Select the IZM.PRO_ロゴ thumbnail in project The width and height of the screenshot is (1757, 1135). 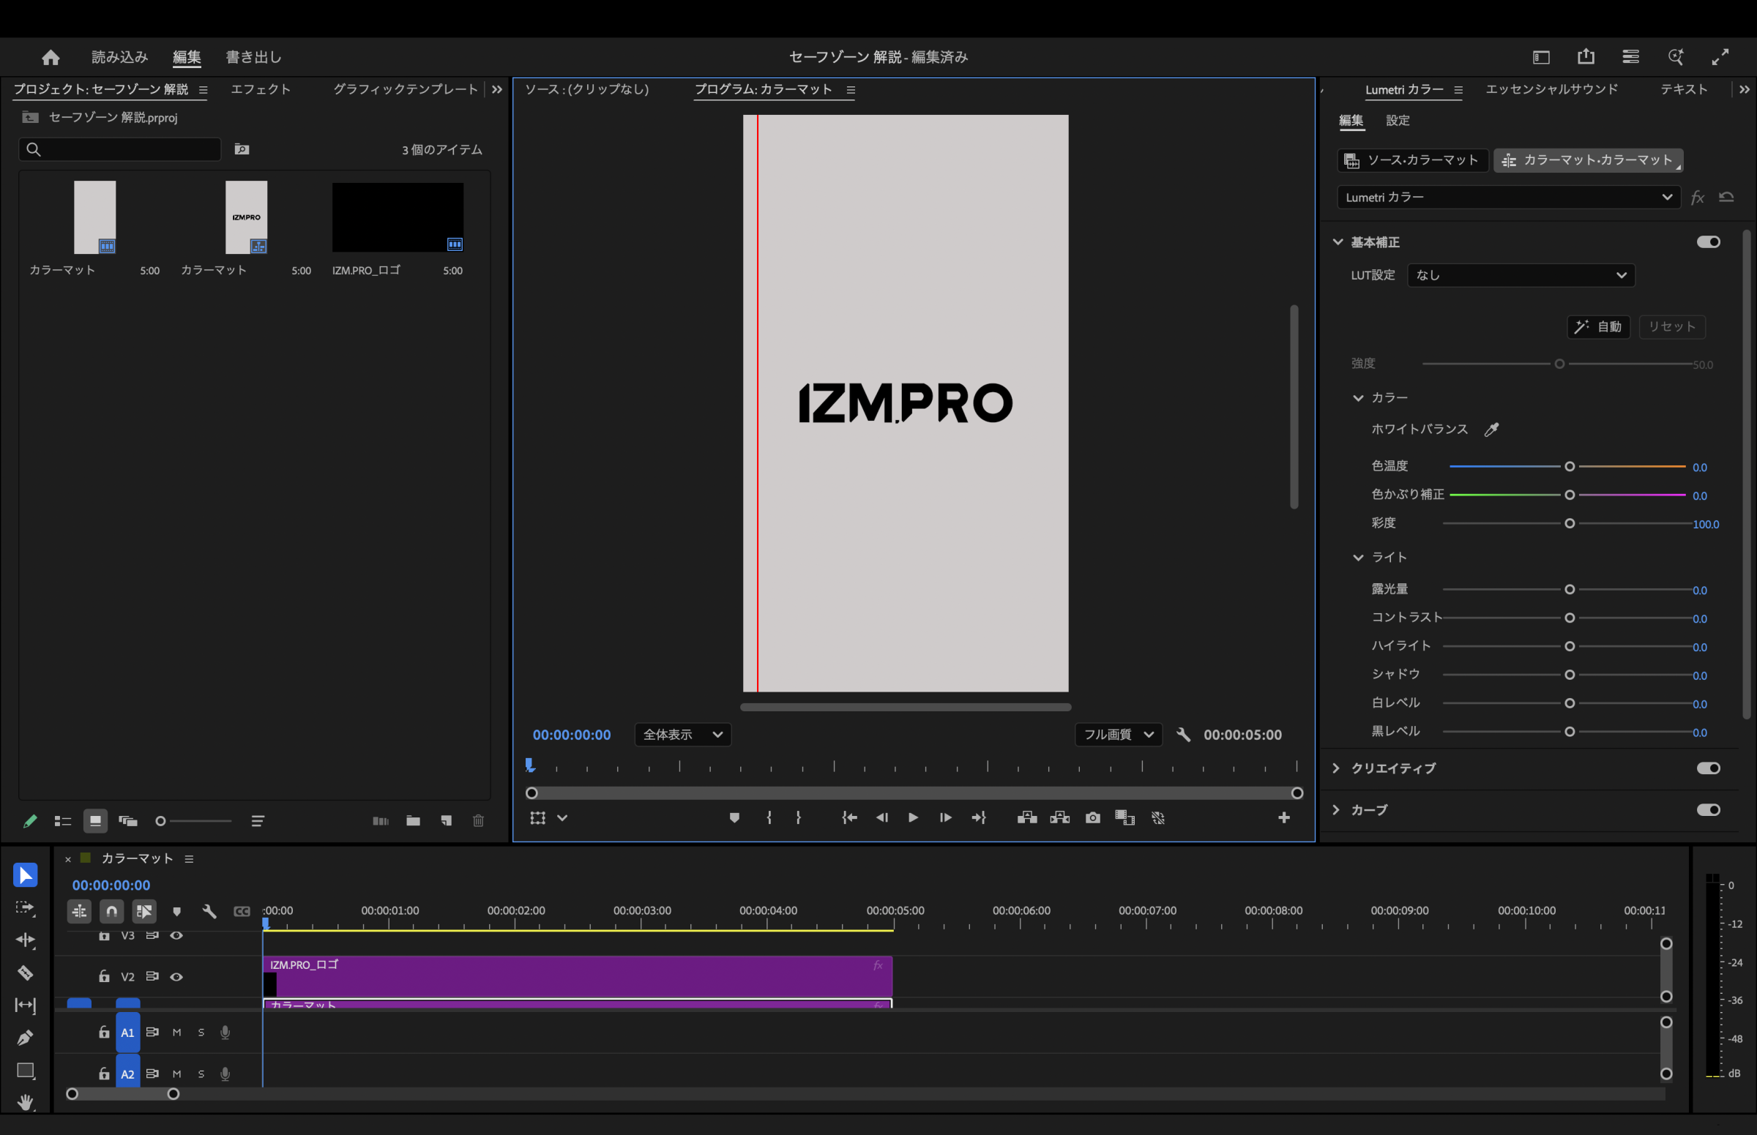(398, 217)
